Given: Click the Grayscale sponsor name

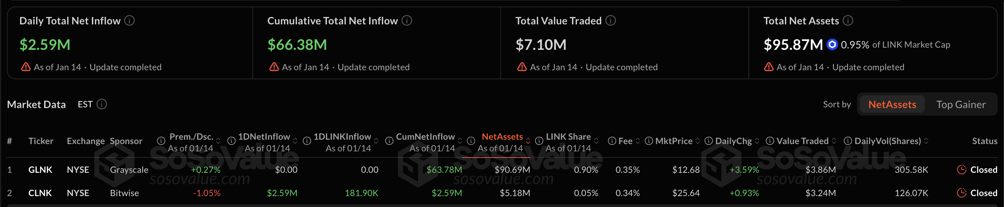Looking at the screenshot, I should [x=129, y=170].
